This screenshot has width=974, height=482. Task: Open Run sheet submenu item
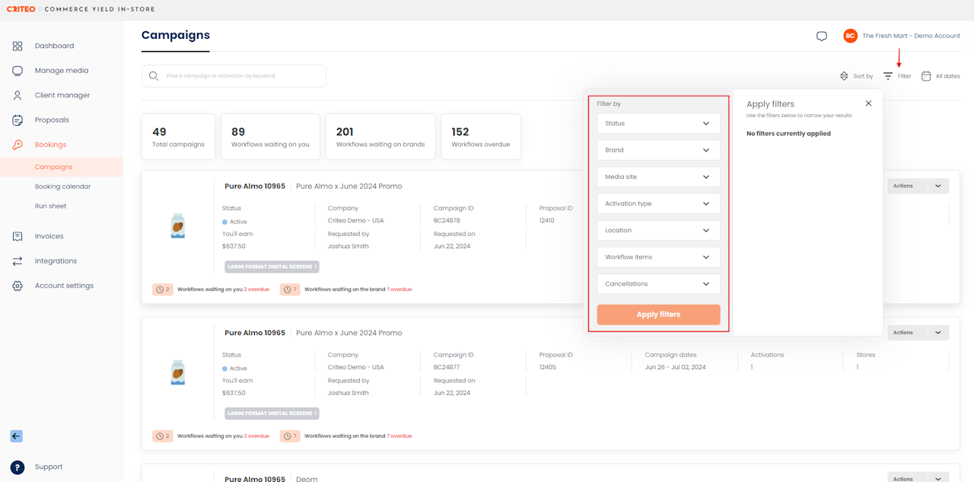coord(50,206)
